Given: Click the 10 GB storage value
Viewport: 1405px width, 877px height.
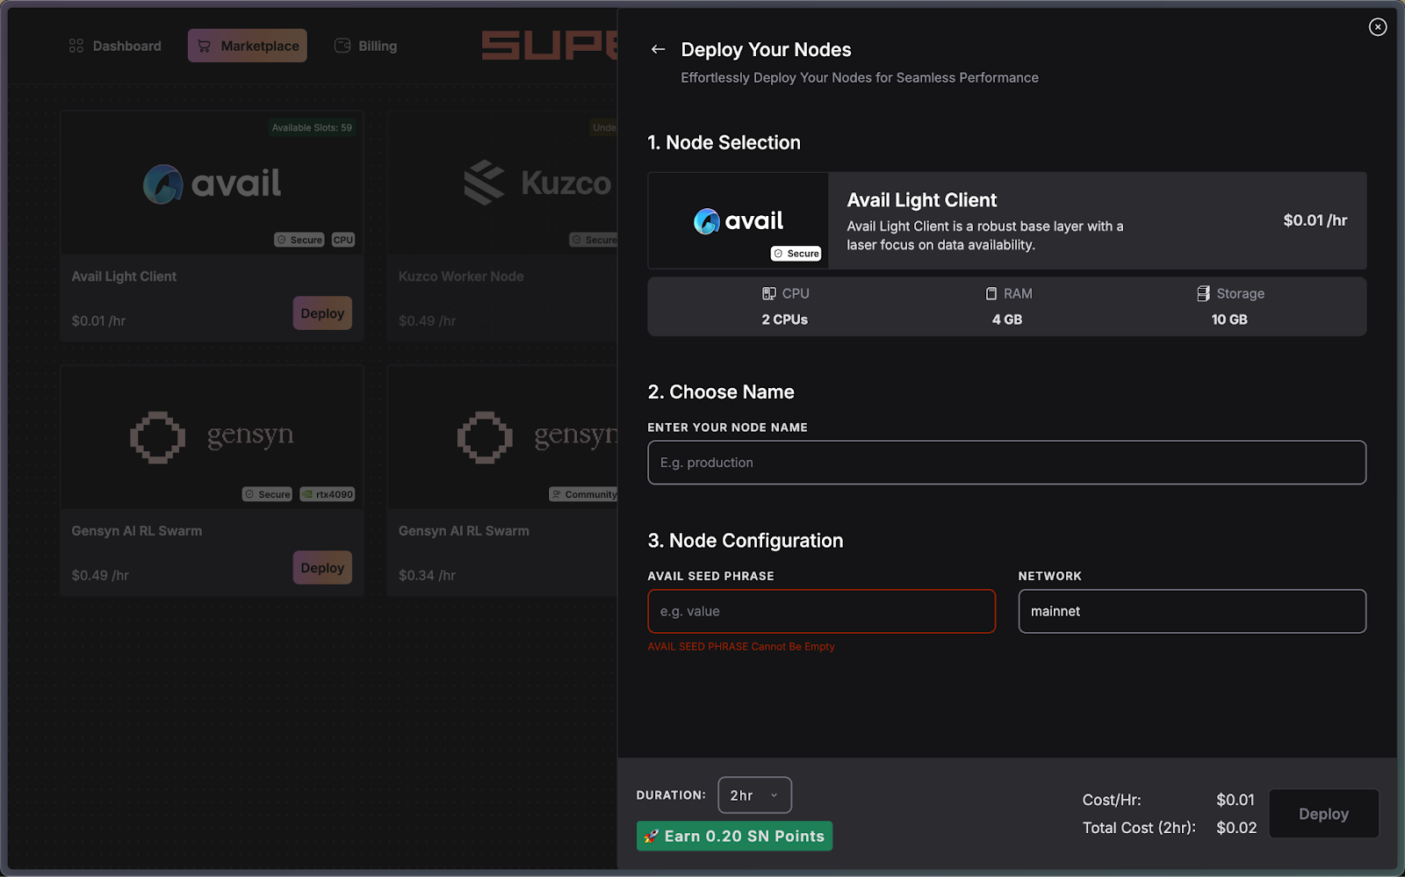Looking at the screenshot, I should 1228,320.
